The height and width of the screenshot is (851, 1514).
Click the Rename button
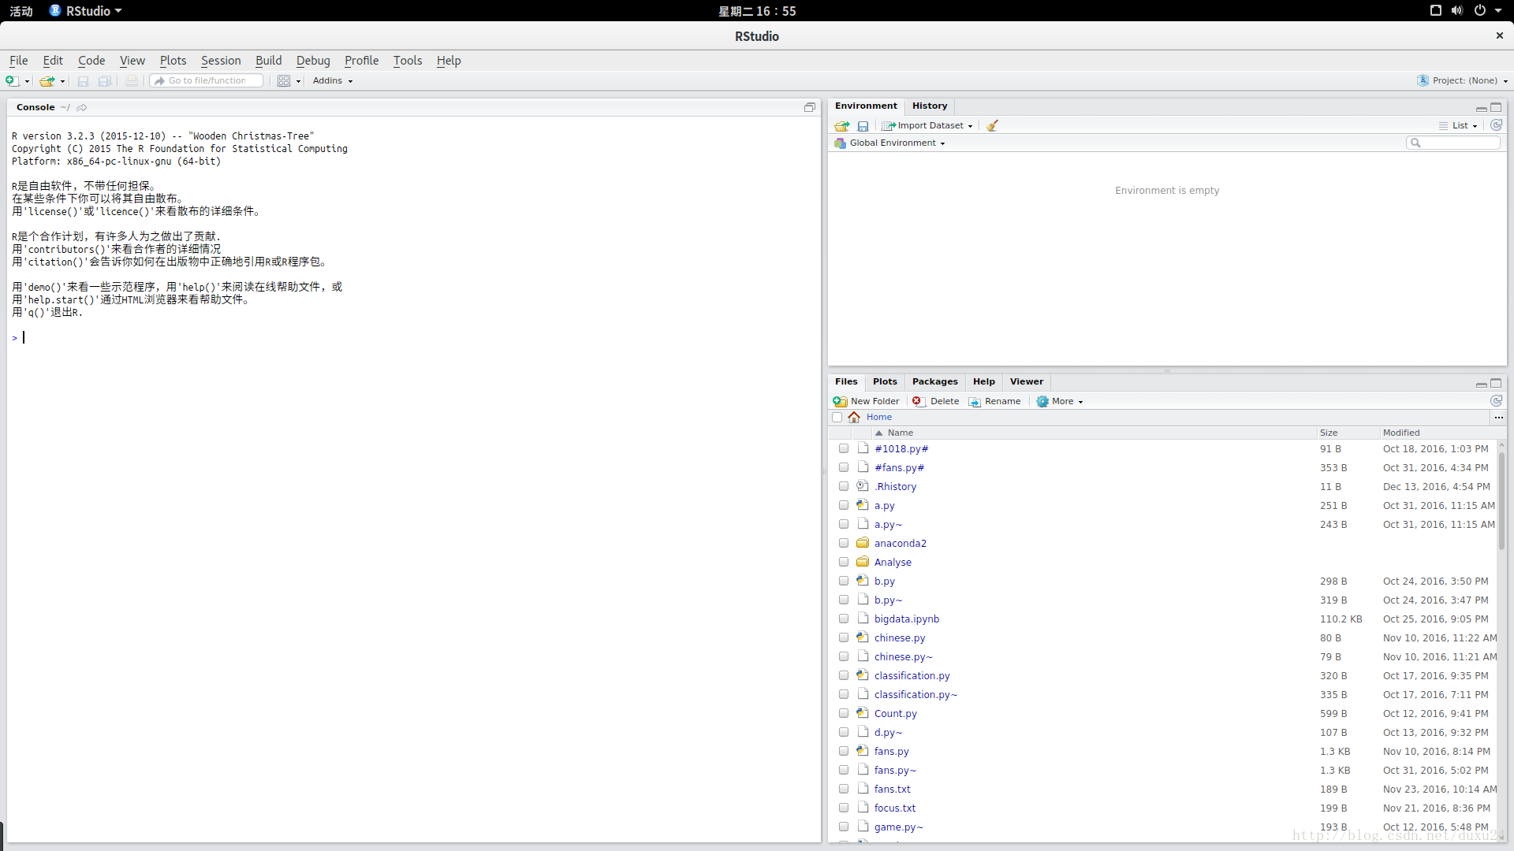[994, 401]
